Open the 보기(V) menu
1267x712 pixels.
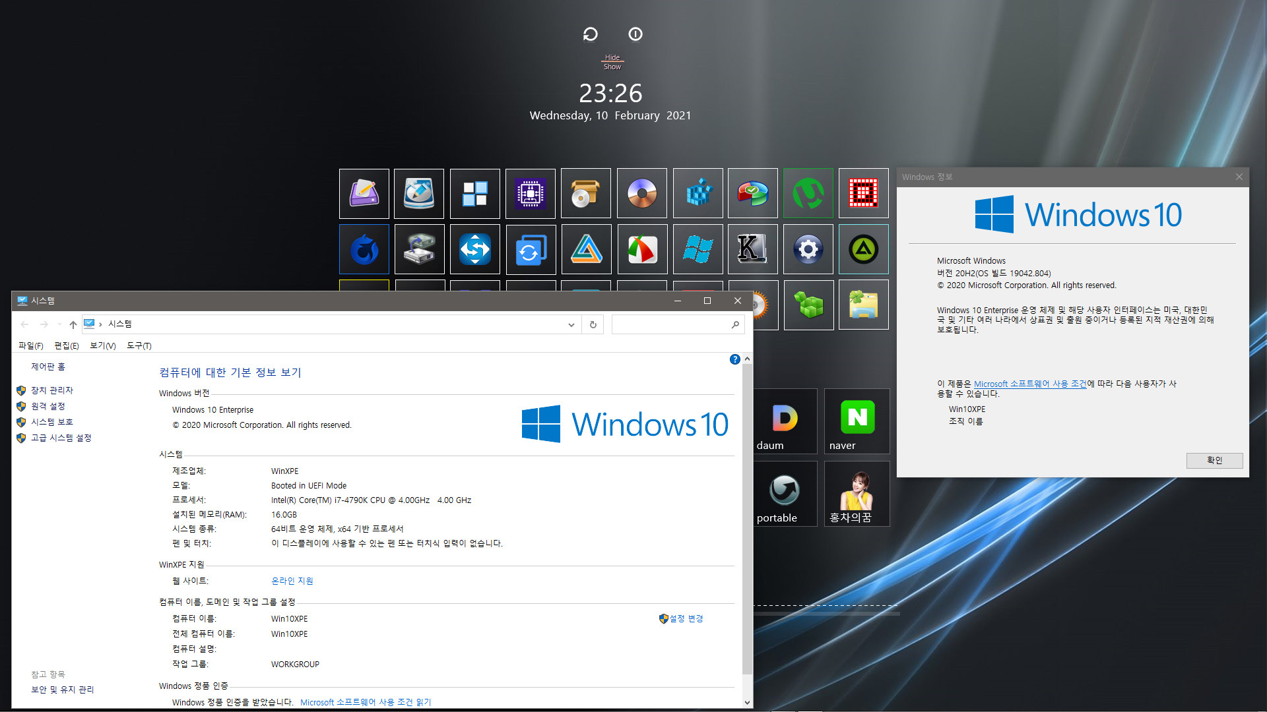103,345
